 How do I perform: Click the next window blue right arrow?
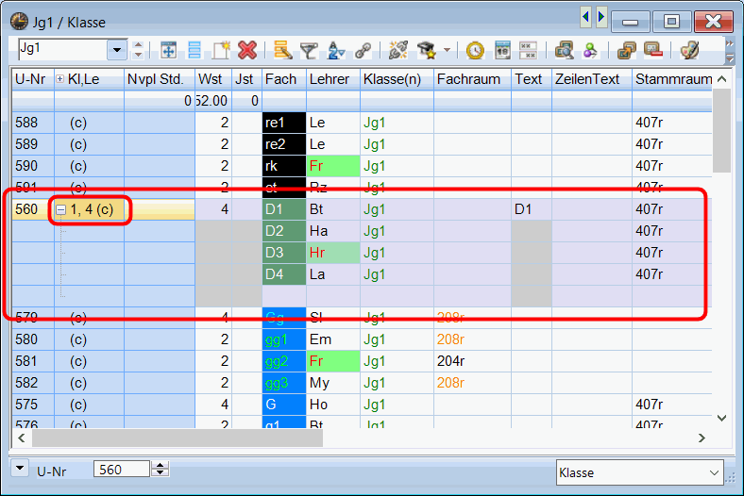600,16
